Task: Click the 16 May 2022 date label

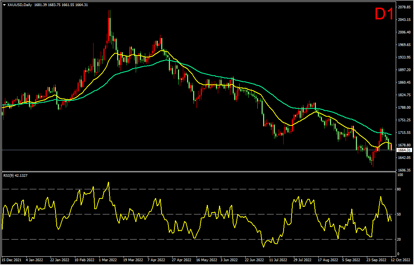Action: tap(206, 260)
